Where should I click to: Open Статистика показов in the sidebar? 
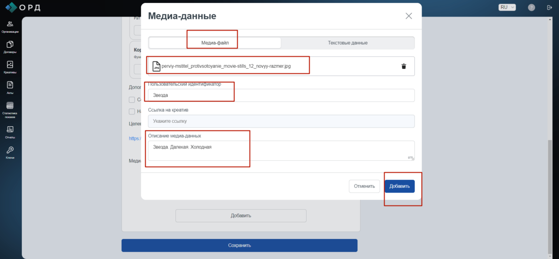(10, 110)
